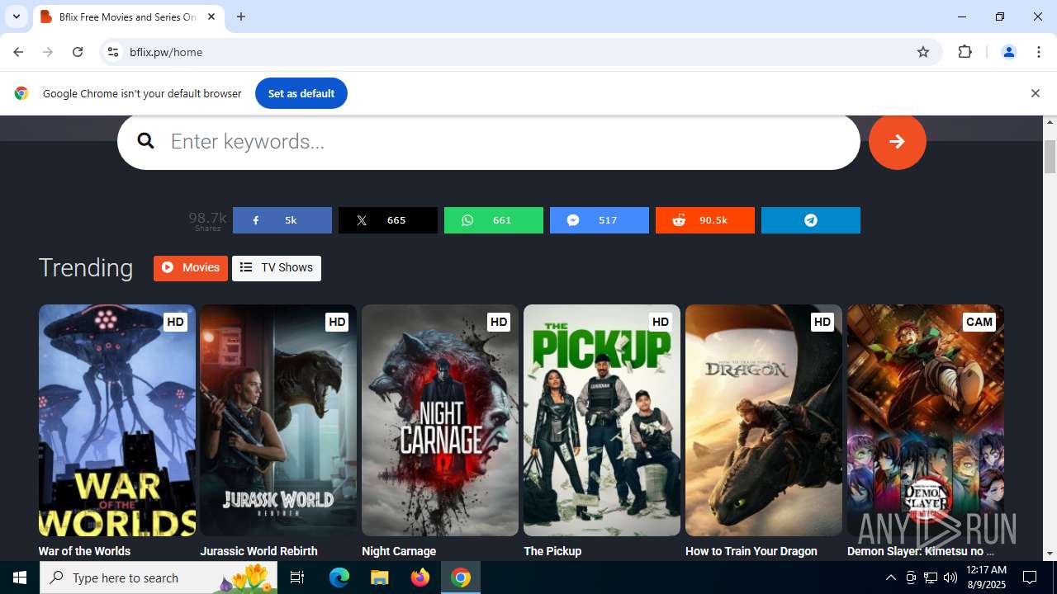Set Chrome as default browser
The width and height of the screenshot is (1057, 594).
[x=301, y=93]
